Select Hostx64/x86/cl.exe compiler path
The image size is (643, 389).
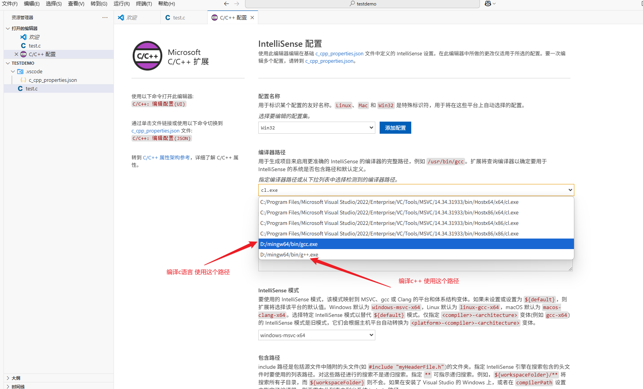(416, 223)
